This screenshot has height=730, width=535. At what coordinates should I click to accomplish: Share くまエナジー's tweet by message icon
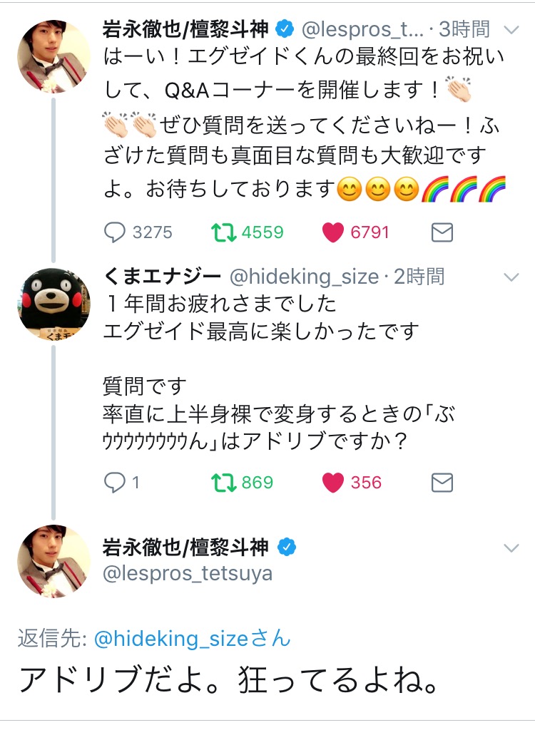click(x=442, y=483)
